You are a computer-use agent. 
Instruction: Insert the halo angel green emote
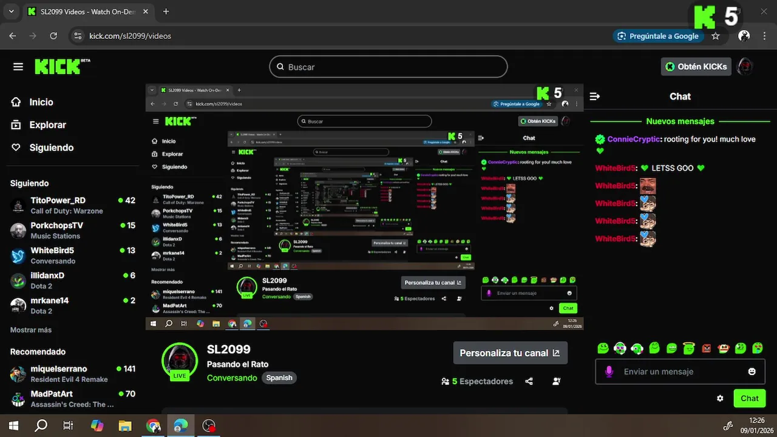[x=688, y=348]
